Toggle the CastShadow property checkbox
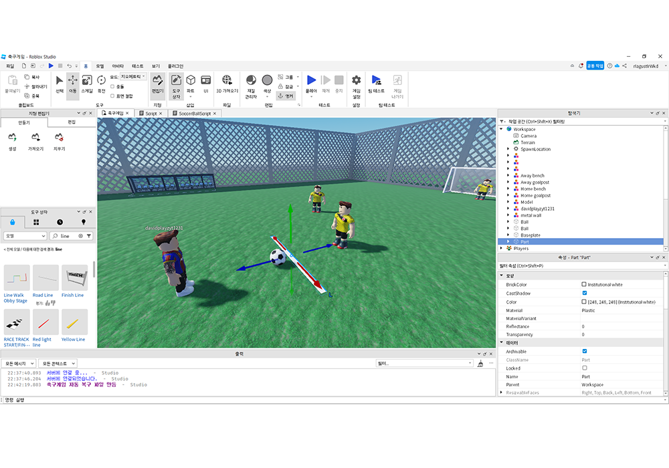Image resolution: width=669 pixels, height=468 pixels. 585,293
